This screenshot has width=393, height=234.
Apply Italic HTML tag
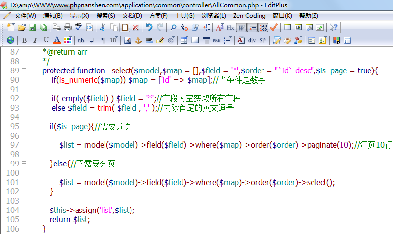click(x=35, y=40)
